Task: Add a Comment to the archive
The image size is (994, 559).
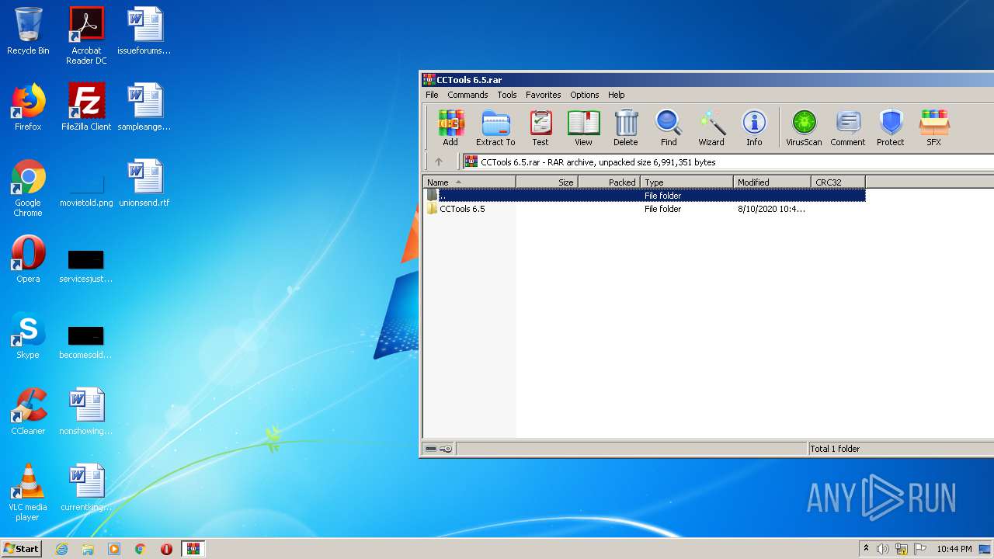Action: 848,127
